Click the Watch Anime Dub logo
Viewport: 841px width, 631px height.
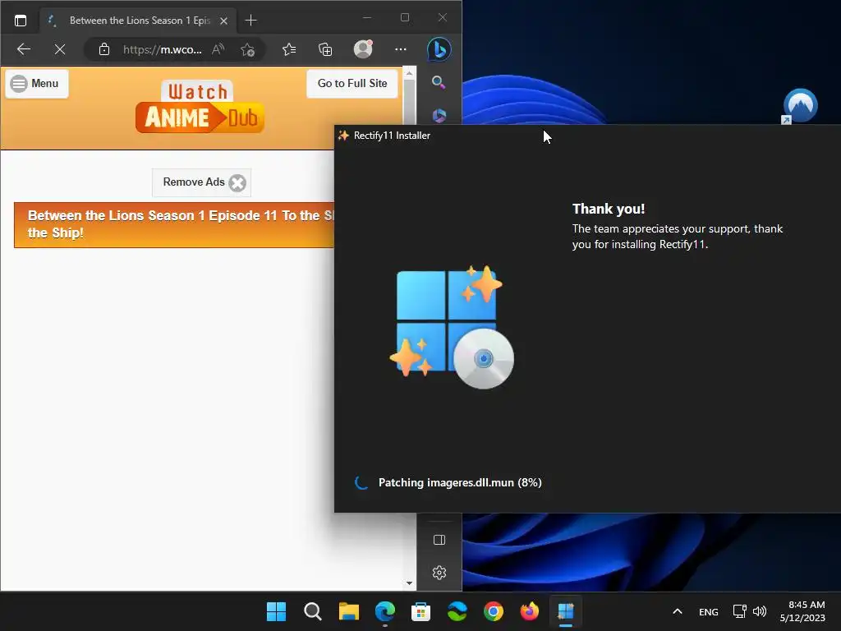pos(200,107)
